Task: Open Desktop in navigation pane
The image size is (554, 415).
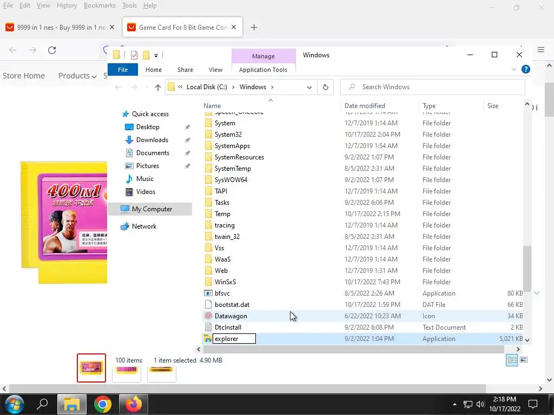Action: click(148, 127)
